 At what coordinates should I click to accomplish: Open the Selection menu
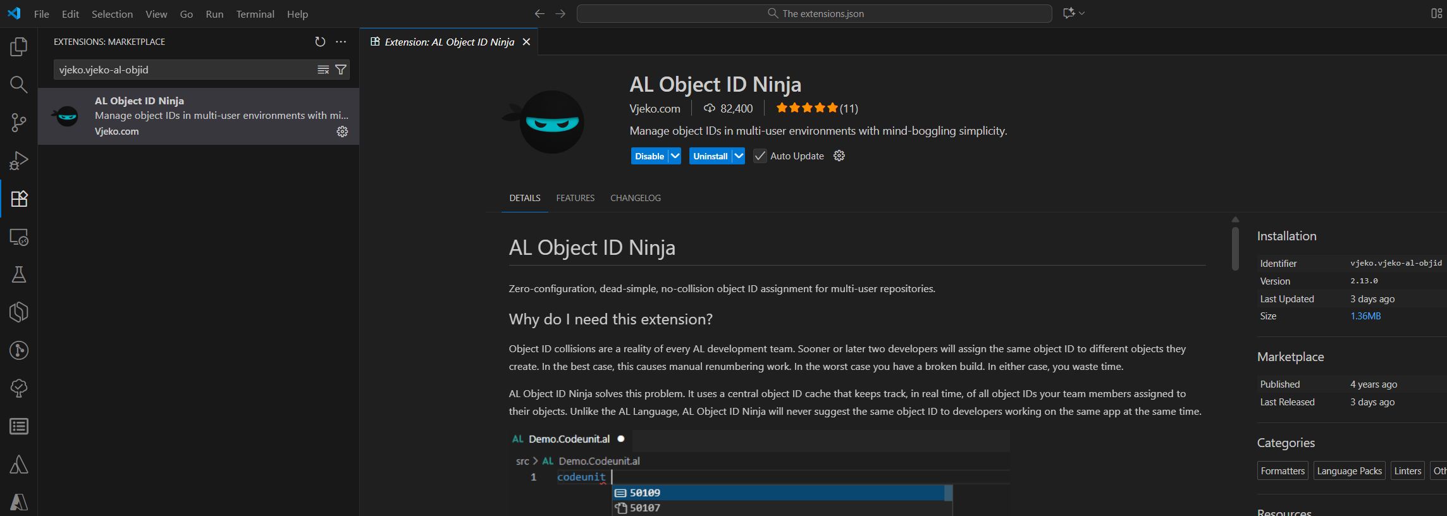point(112,14)
